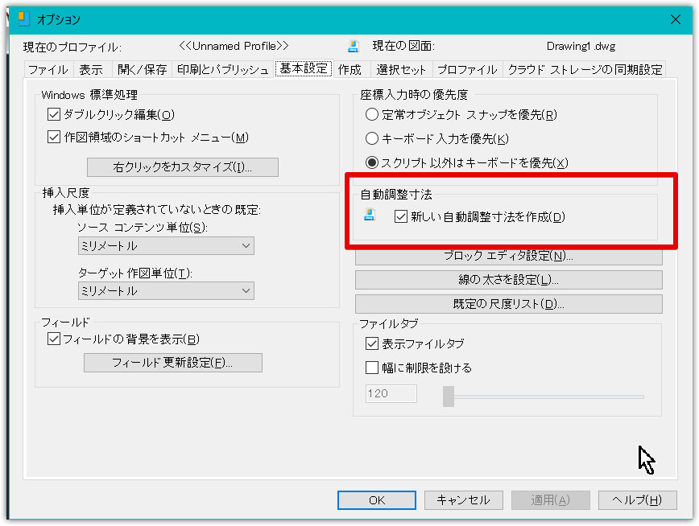Close the オプション dialog
This screenshot has height=526, width=699.
676,19
